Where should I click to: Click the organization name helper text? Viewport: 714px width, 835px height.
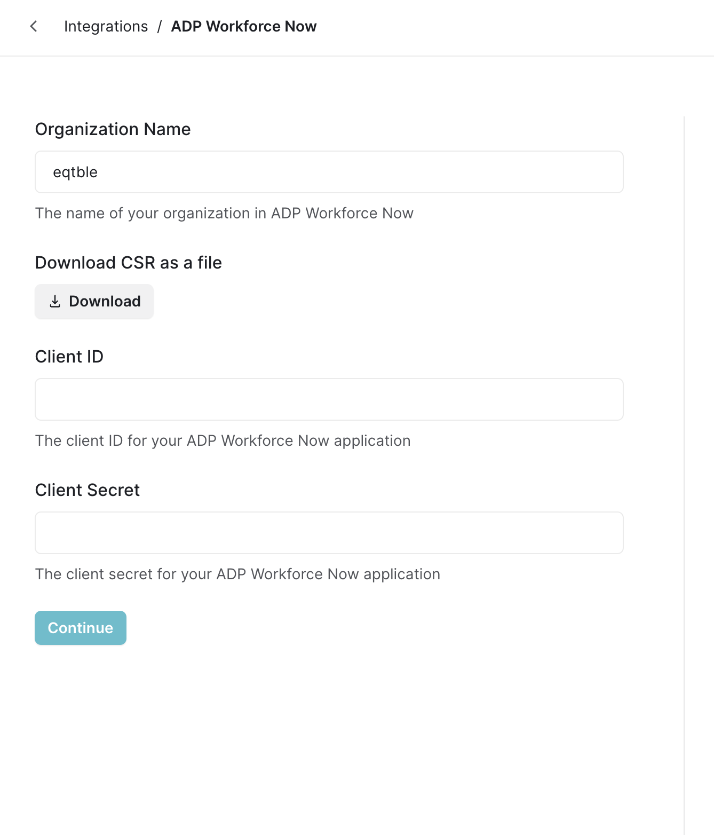pyautogui.click(x=224, y=213)
